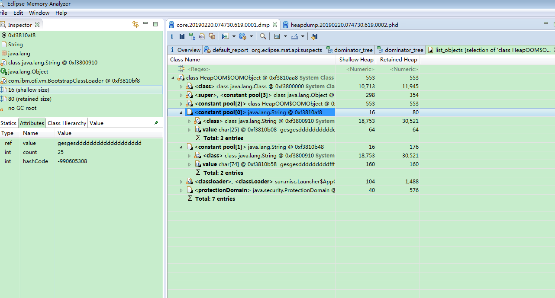Open the heap Histogram toolbar icon
Image resolution: width=555 pixels, height=298 pixels.
(x=182, y=37)
